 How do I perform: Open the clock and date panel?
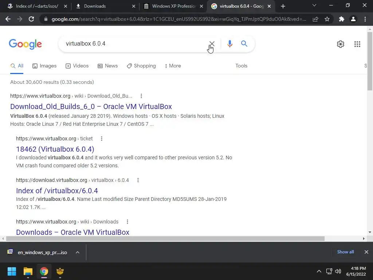(356, 271)
